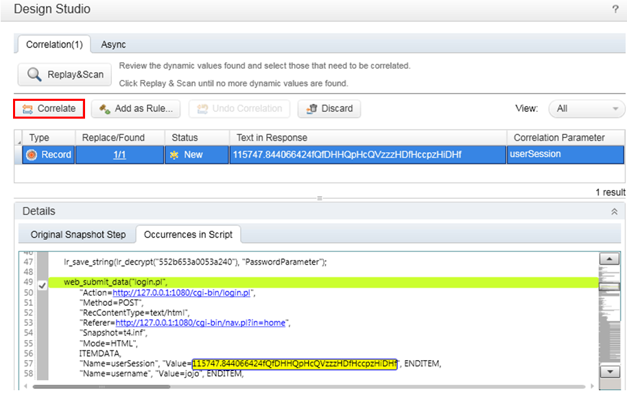
Task: Switch to the Async tab
Action: [113, 45]
